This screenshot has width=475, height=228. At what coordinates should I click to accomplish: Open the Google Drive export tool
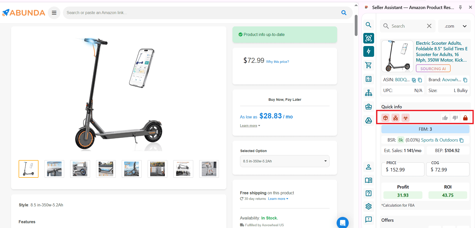(369, 120)
